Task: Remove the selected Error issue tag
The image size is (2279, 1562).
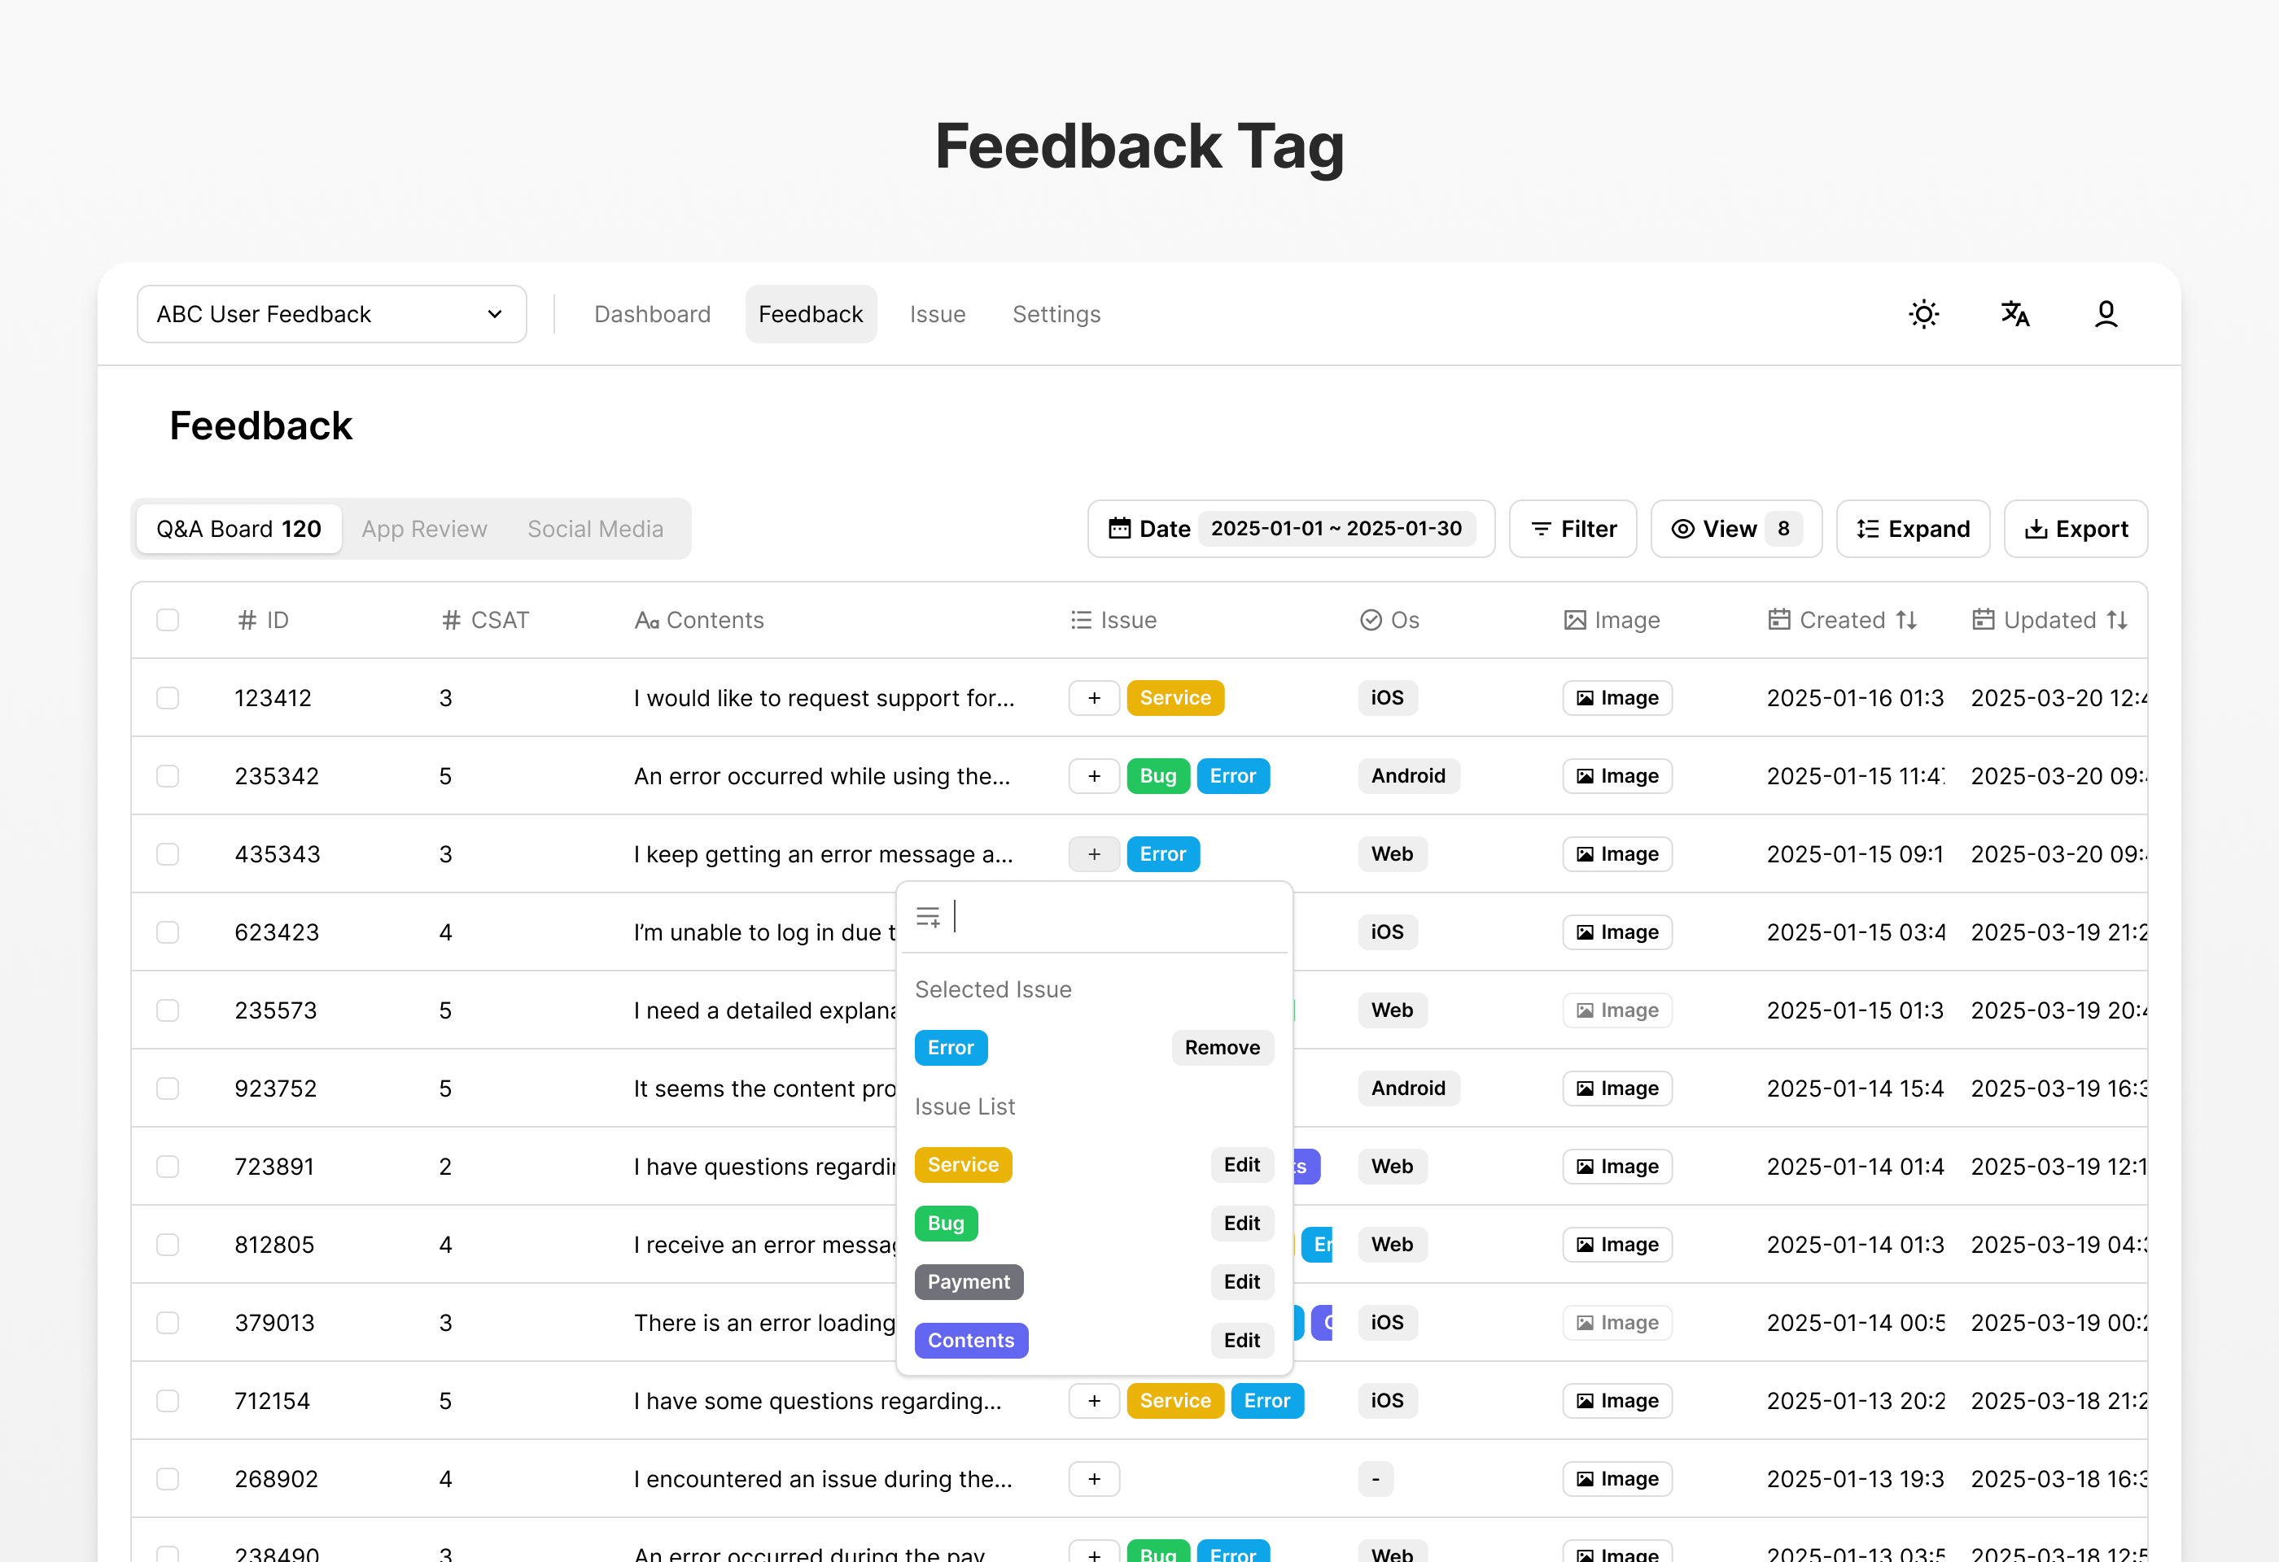Action: point(1222,1048)
